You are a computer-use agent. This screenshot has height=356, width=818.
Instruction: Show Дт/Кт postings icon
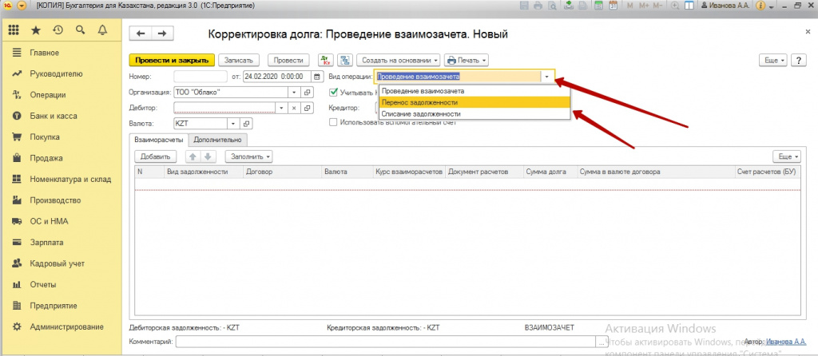pyautogui.click(x=325, y=60)
